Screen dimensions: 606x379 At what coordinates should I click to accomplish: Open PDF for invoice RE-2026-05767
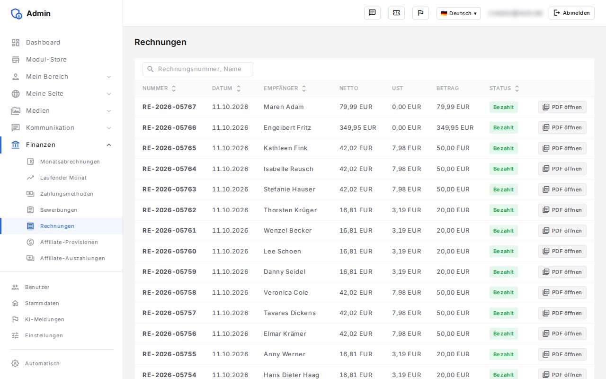562,107
